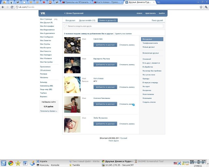The image size is (209, 167).
Task: Open 'Приложения' in left menu
Action: click(45, 67)
